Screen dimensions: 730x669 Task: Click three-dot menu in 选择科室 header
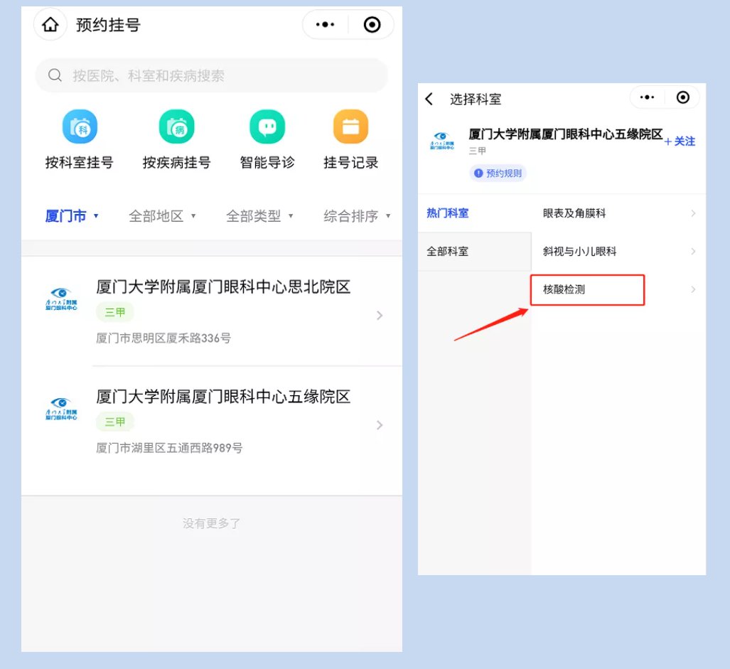(x=647, y=97)
